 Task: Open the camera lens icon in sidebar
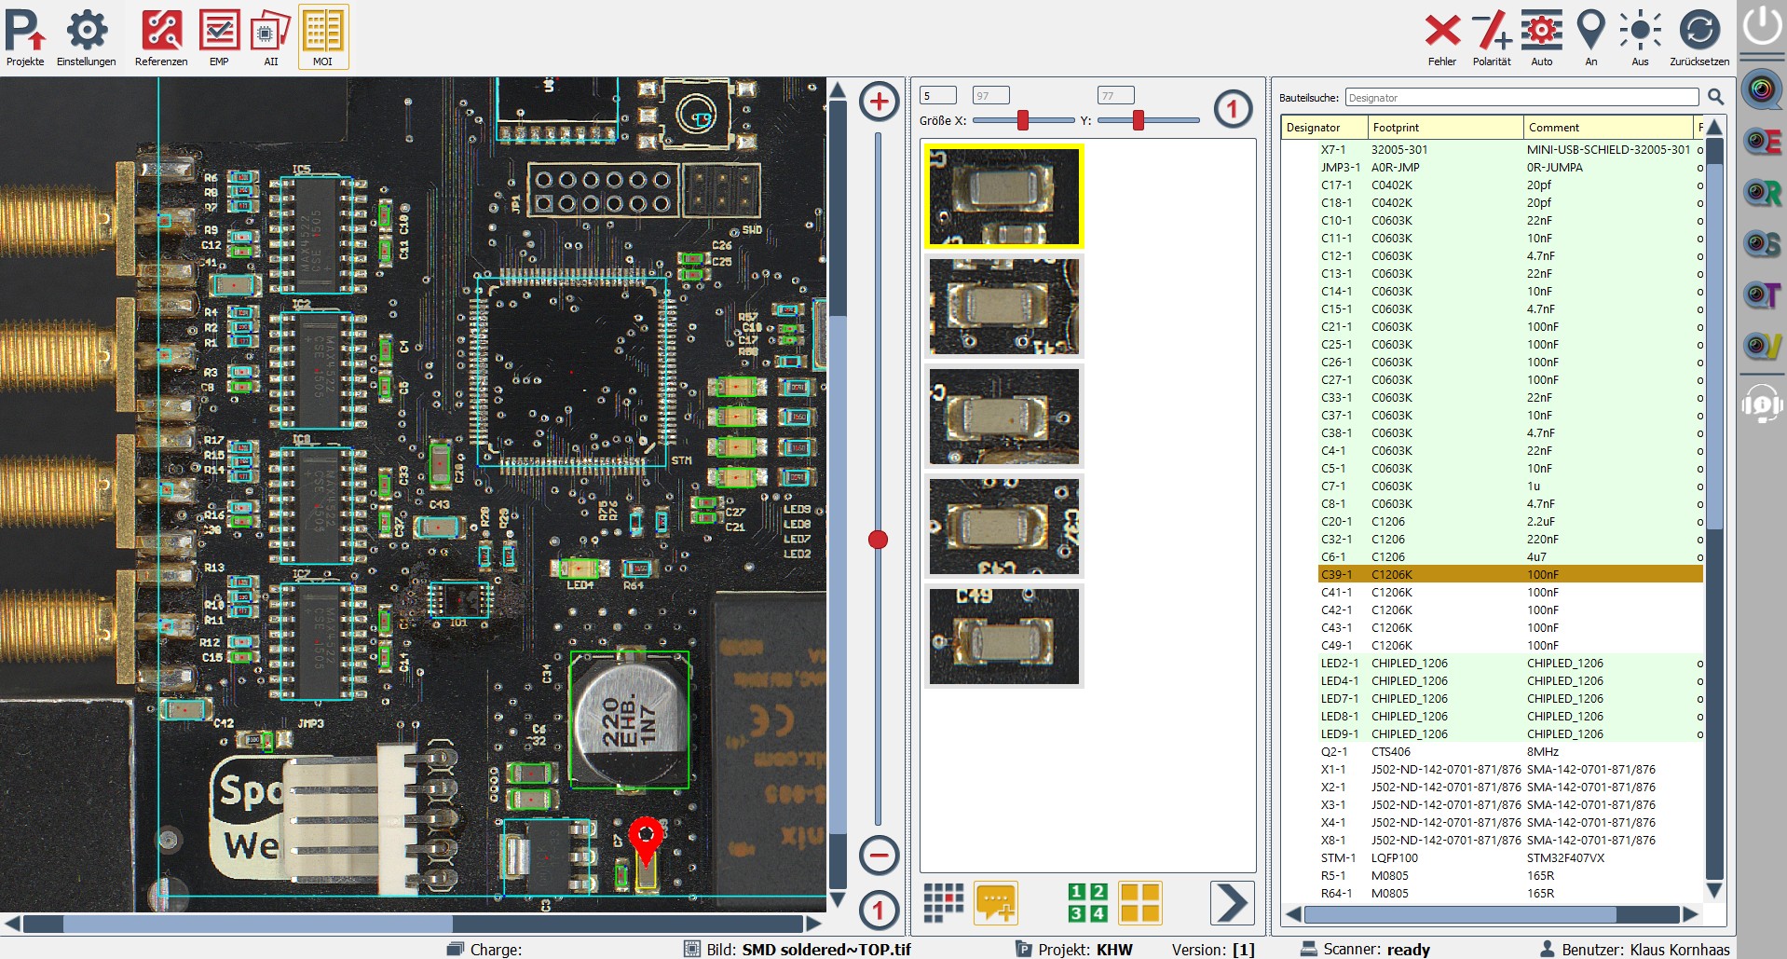[x=1761, y=90]
